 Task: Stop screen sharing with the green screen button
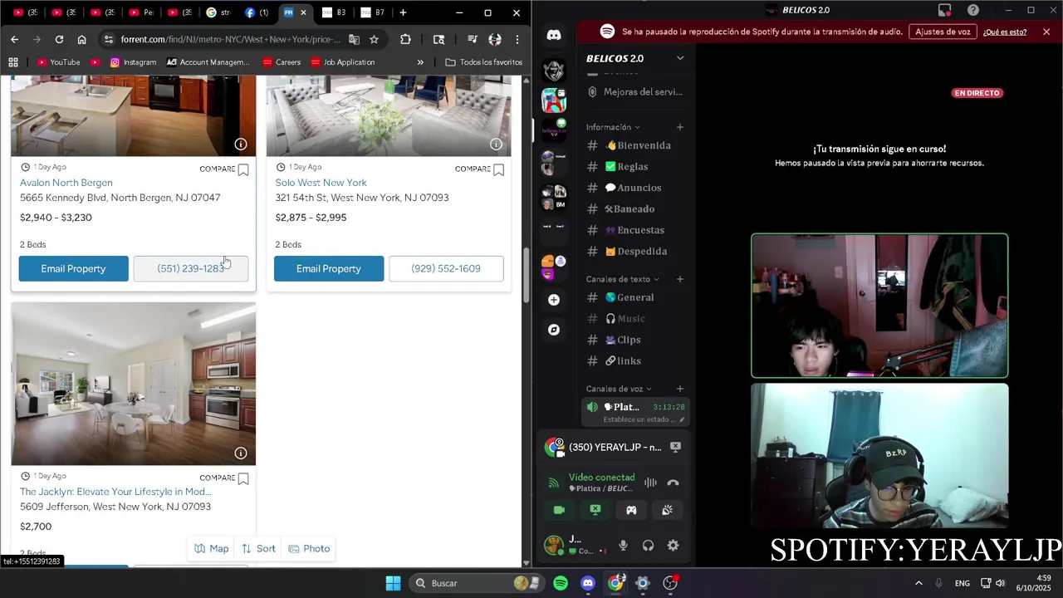(x=595, y=510)
